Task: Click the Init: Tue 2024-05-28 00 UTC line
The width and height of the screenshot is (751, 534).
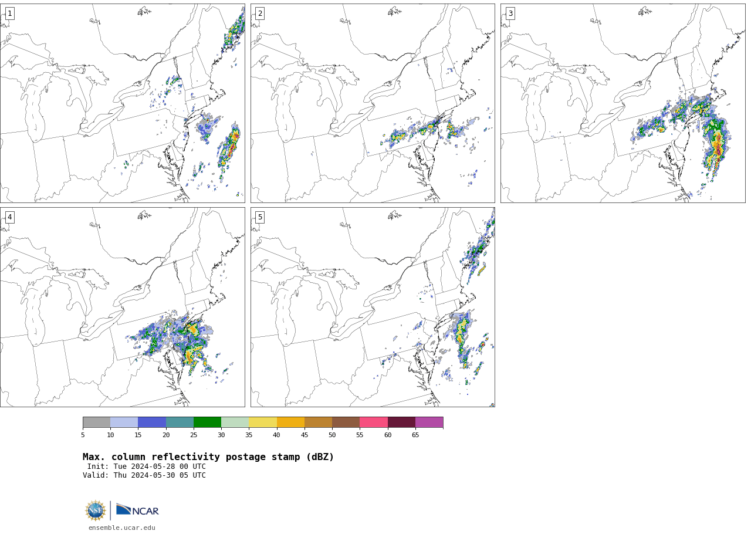Action: (147, 467)
